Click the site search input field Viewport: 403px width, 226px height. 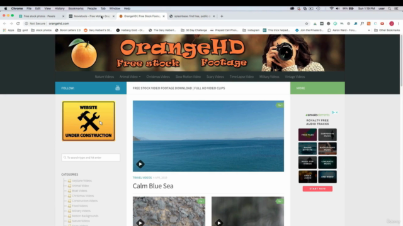(91, 158)
